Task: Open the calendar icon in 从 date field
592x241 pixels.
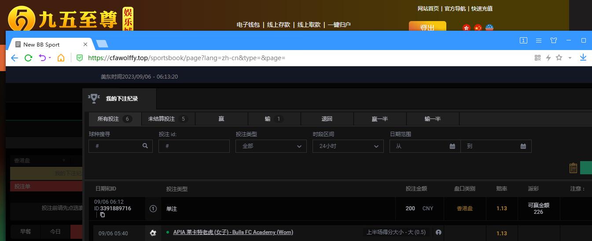Action: click(452, 146)
